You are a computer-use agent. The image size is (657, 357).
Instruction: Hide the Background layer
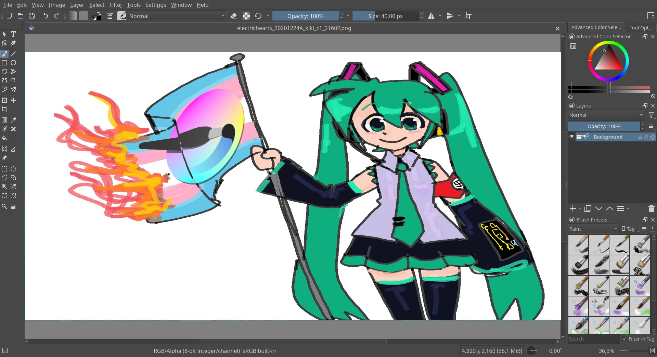pos(571,137)
